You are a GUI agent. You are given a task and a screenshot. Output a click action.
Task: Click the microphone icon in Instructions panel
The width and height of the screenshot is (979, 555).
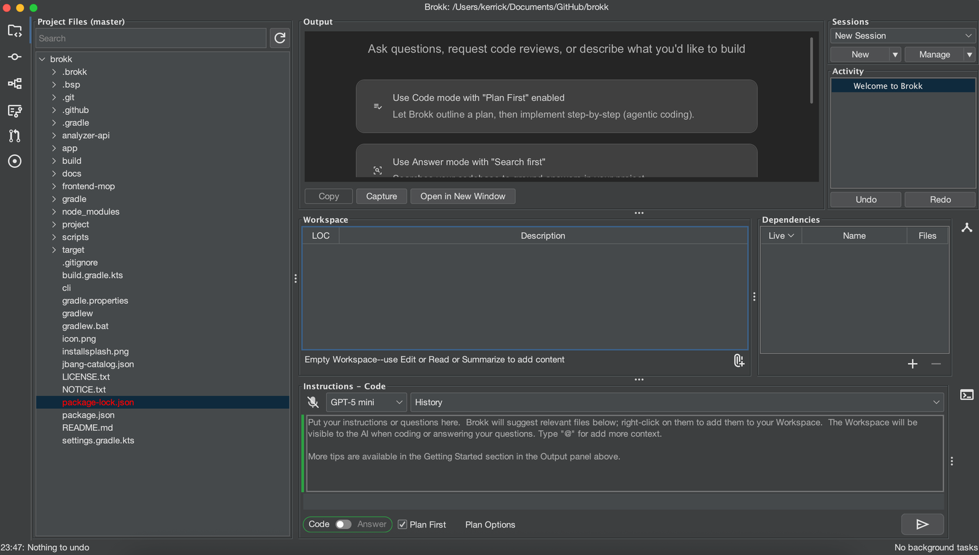tap(313, 402)
